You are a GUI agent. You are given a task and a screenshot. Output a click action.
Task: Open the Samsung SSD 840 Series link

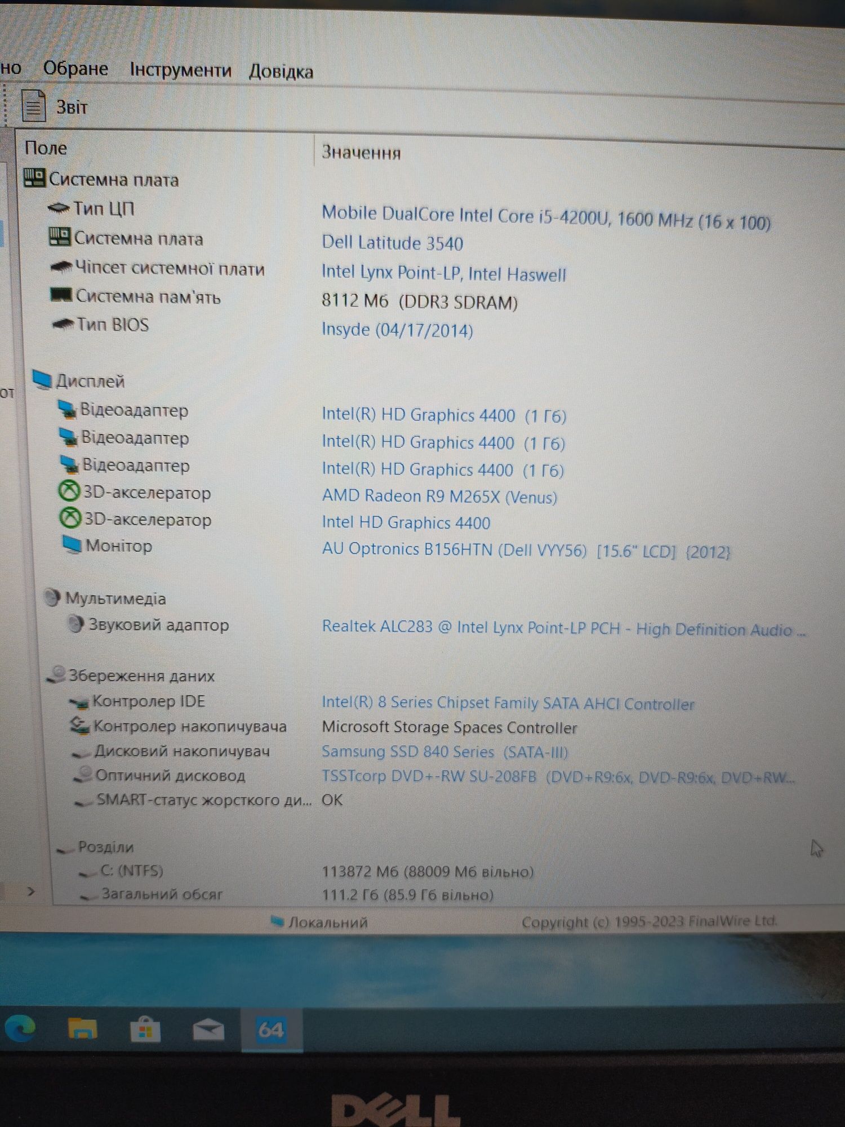pyautogui.click(x=445, y=752)
